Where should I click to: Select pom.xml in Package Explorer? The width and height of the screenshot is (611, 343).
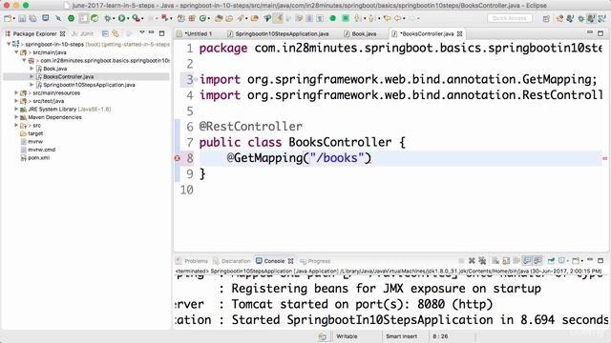coord(38,158)
